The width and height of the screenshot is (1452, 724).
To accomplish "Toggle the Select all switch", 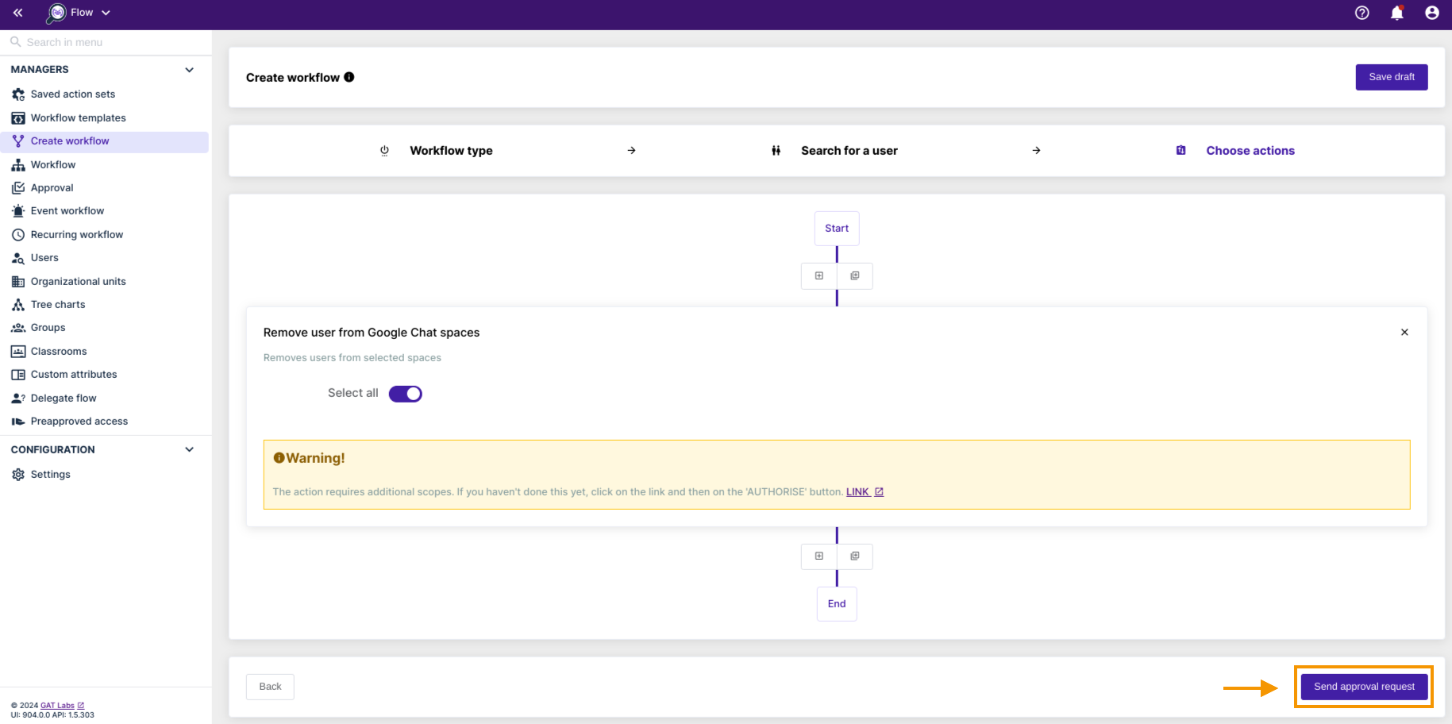I will click(x=406, y=394).
